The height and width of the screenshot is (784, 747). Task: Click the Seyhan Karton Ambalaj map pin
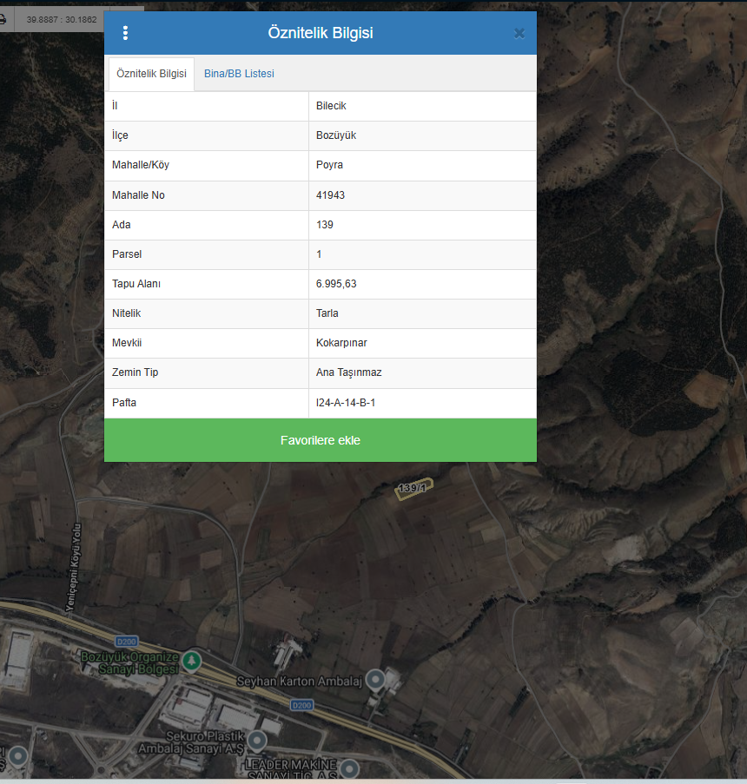click(375, 680)
